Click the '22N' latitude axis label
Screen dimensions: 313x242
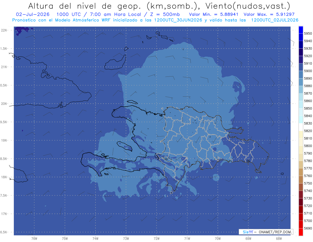[x=4, y=30]
